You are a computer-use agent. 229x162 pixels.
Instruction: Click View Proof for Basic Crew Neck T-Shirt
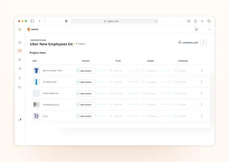[116, 71]
